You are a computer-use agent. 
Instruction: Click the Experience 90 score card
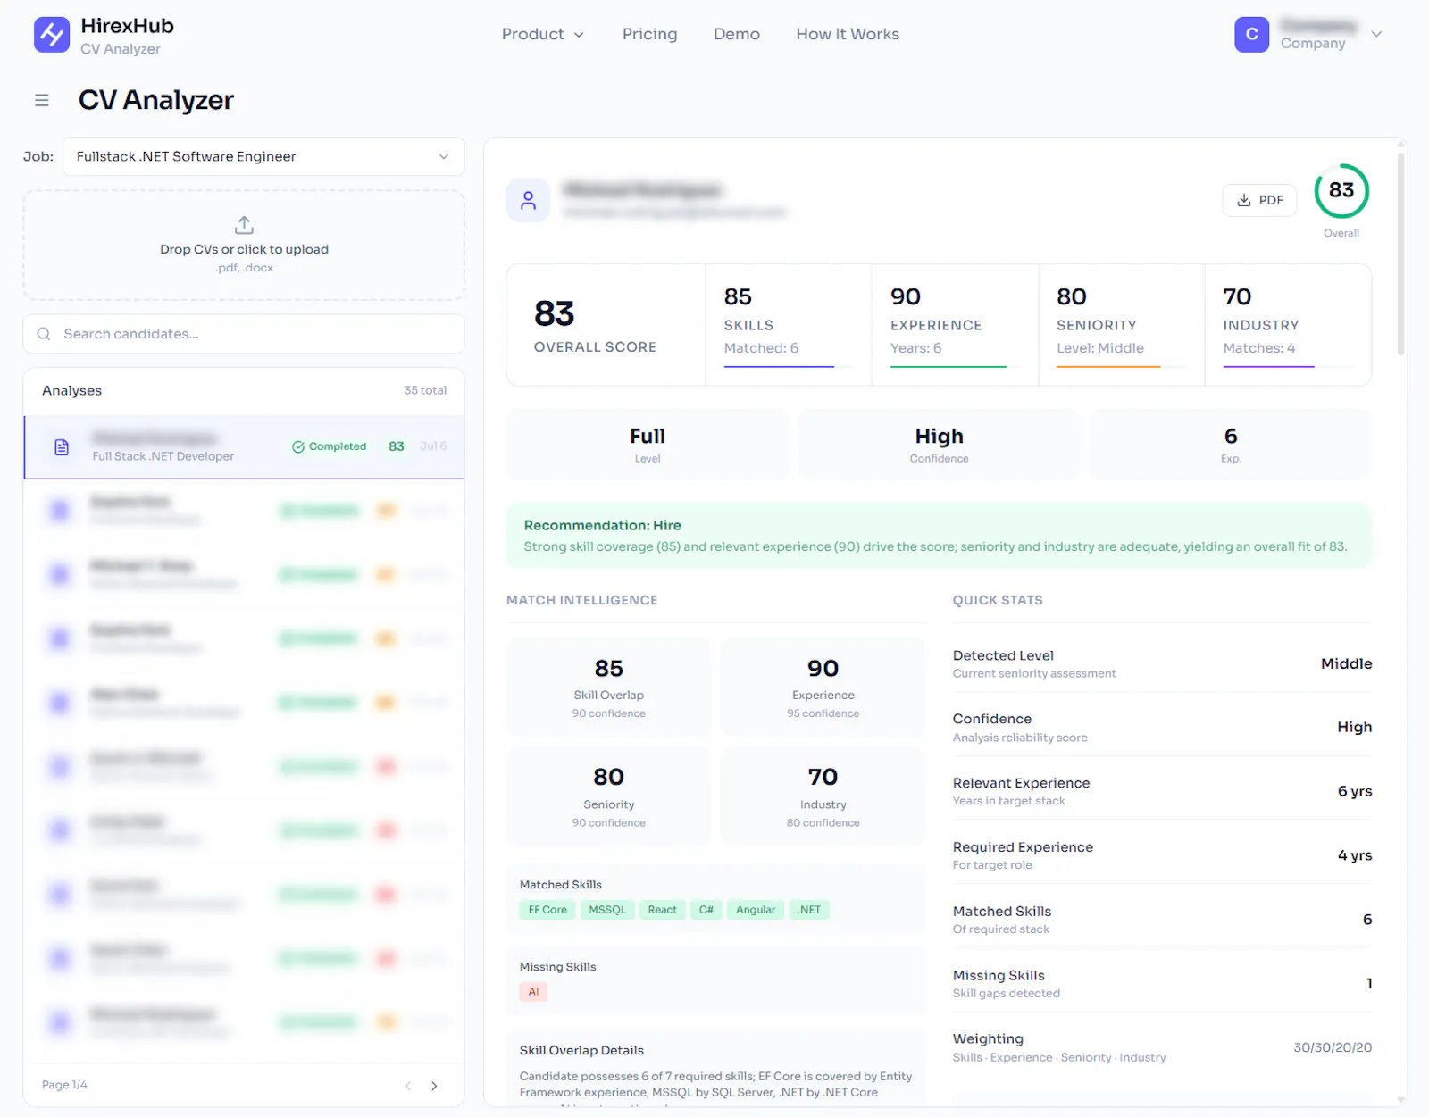click(955, 325)
